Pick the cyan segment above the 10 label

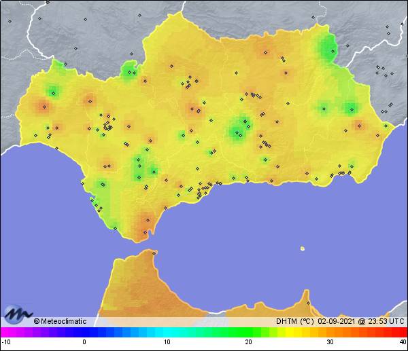pyautogui.click(x=167, y=332)
